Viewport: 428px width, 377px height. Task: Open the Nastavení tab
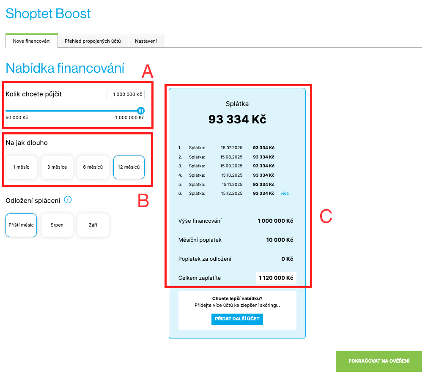[146, 41]
